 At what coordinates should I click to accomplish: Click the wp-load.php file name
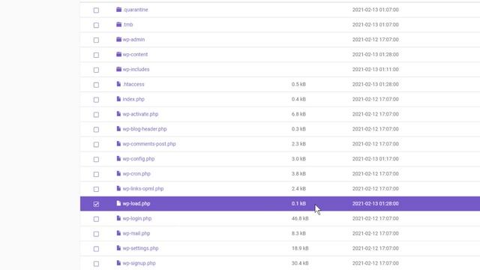(136, 203)
